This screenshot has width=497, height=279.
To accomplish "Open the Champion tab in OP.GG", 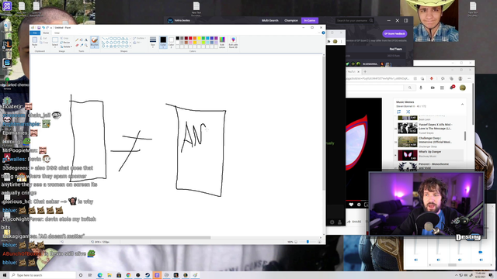I will click(x=291, y=21).
